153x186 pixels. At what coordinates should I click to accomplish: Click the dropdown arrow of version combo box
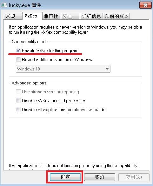(x=107, y=69)
